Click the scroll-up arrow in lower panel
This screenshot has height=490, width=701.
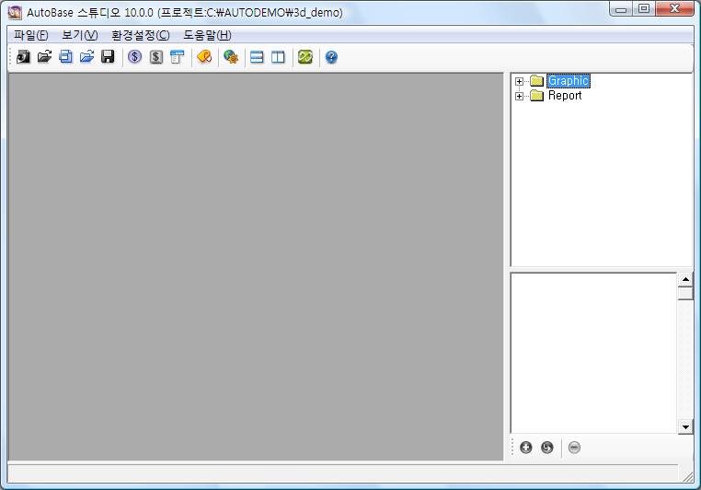[685, 279]
